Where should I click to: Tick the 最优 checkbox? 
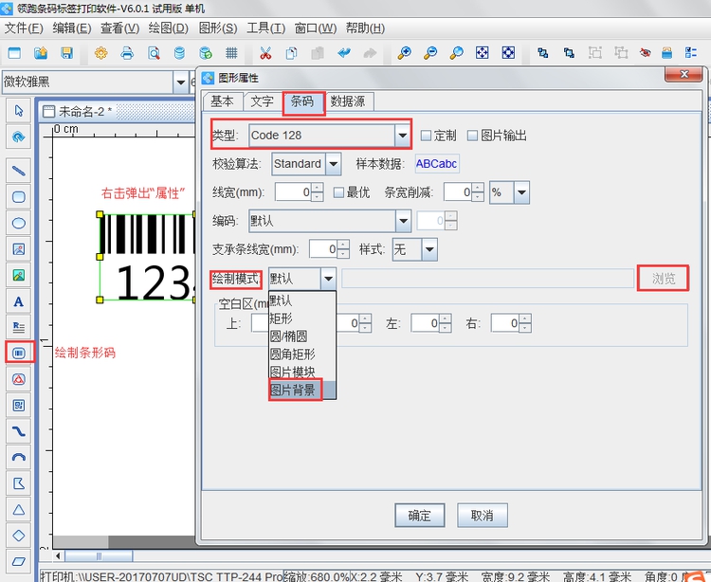pyautogui.click(x=339, y=192)
